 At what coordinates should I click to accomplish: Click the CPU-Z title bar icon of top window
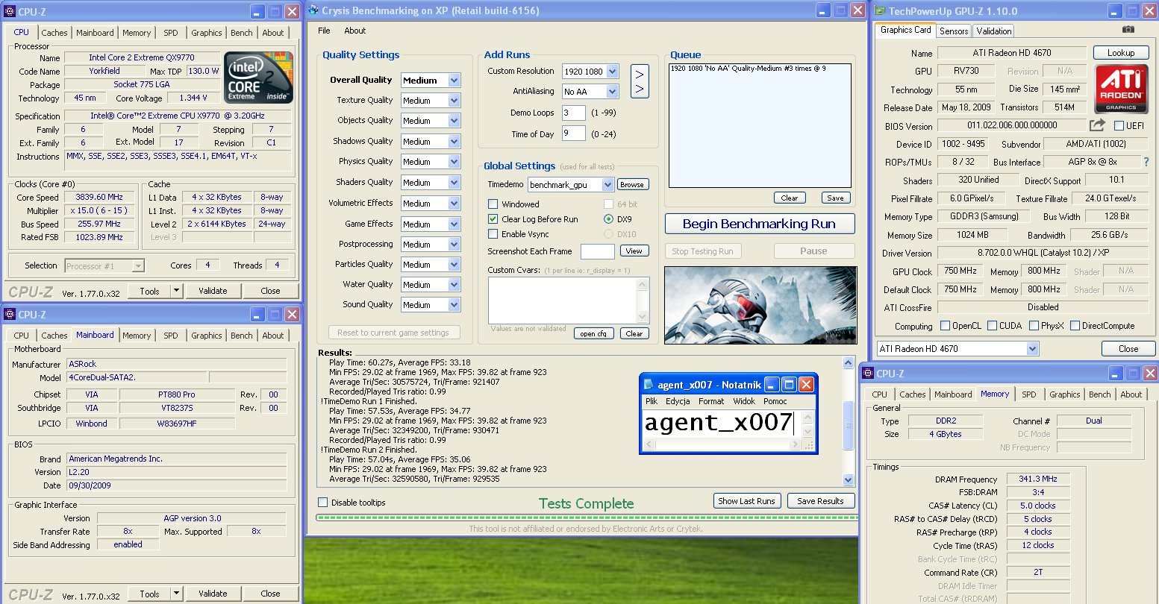click(10, 11)
